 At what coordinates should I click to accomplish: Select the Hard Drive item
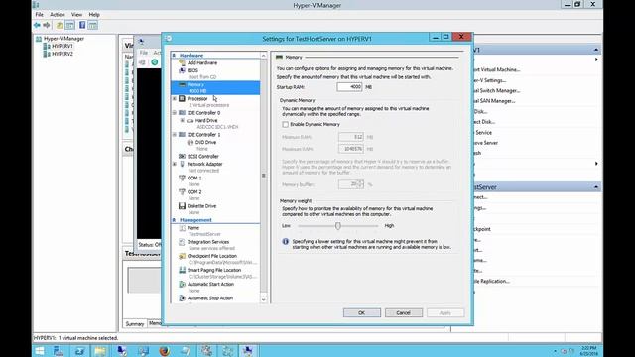[x=206, y=121]
